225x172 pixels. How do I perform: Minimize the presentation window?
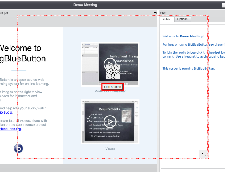point(150,13)
